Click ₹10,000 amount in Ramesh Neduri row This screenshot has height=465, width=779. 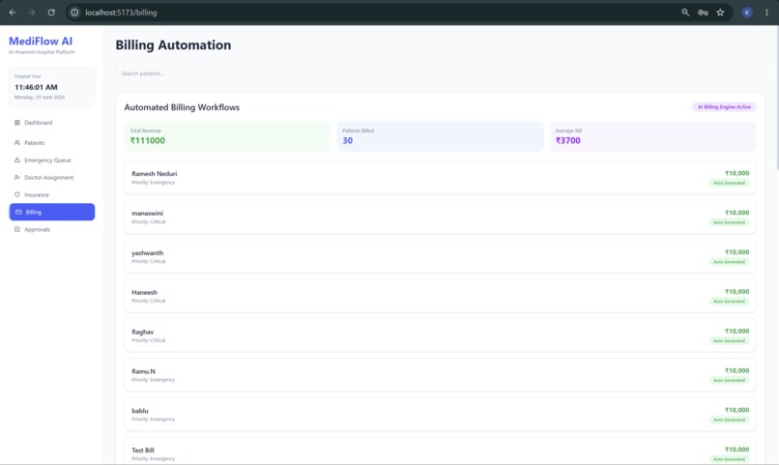point(736,173)
